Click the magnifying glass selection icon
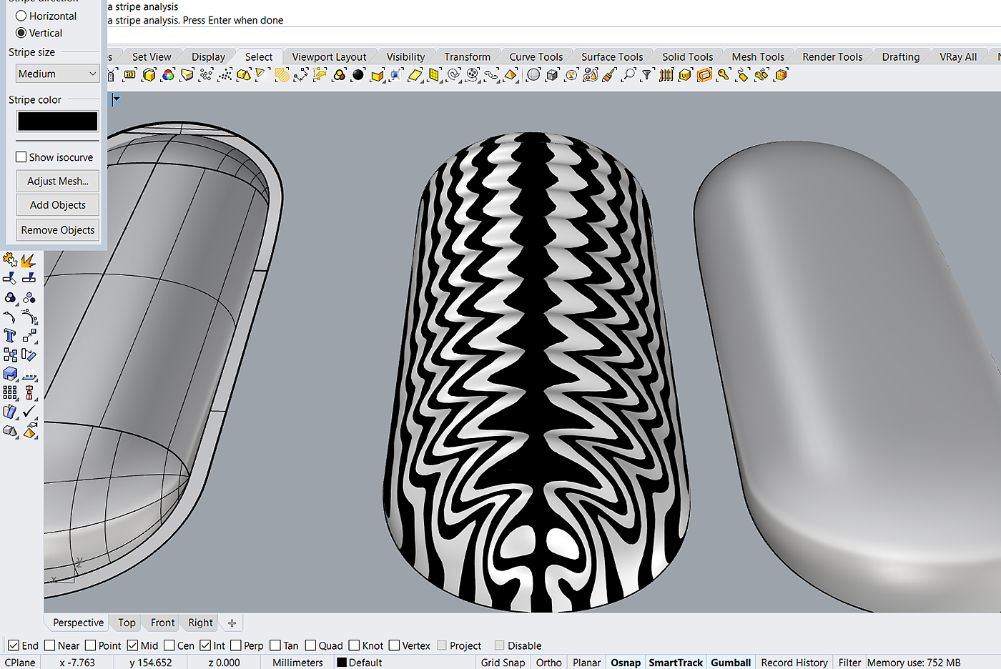 click(628, 75)
